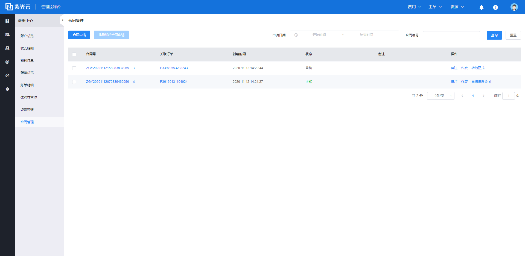Expand the 资源 dropdown menu
This screenshot has height=256, width=525.
[457, 7]
